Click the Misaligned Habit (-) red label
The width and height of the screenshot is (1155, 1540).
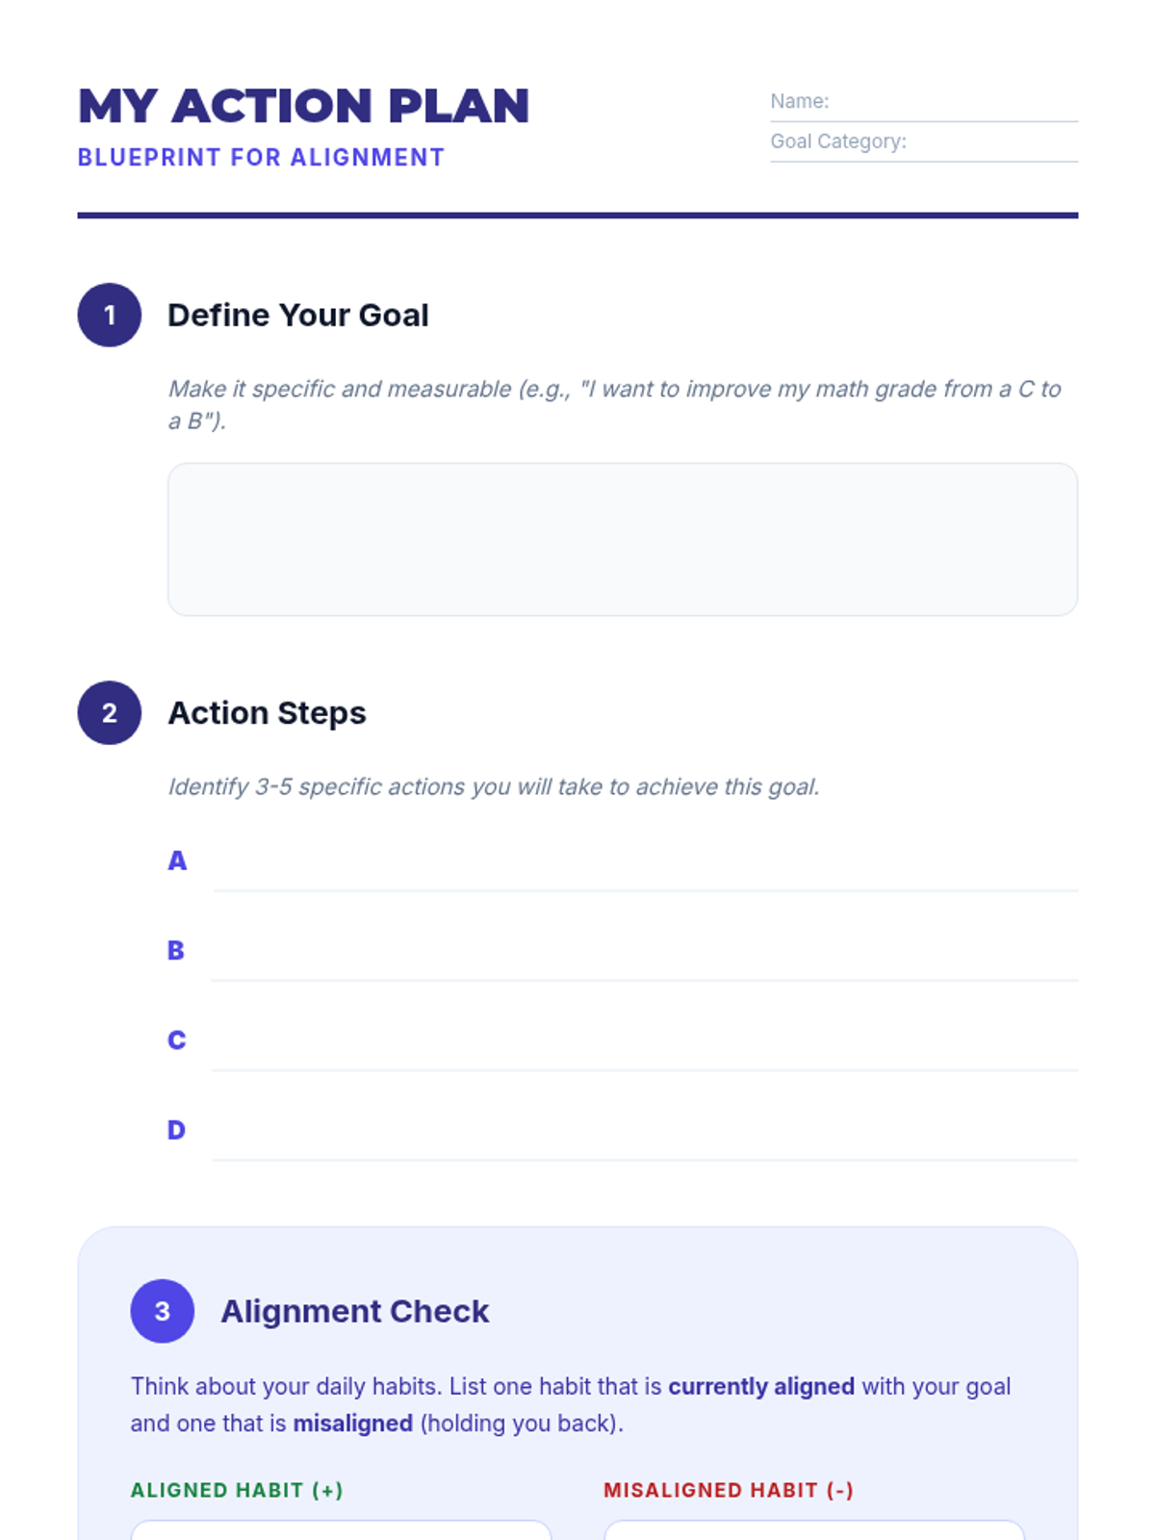pos(729,1490)
